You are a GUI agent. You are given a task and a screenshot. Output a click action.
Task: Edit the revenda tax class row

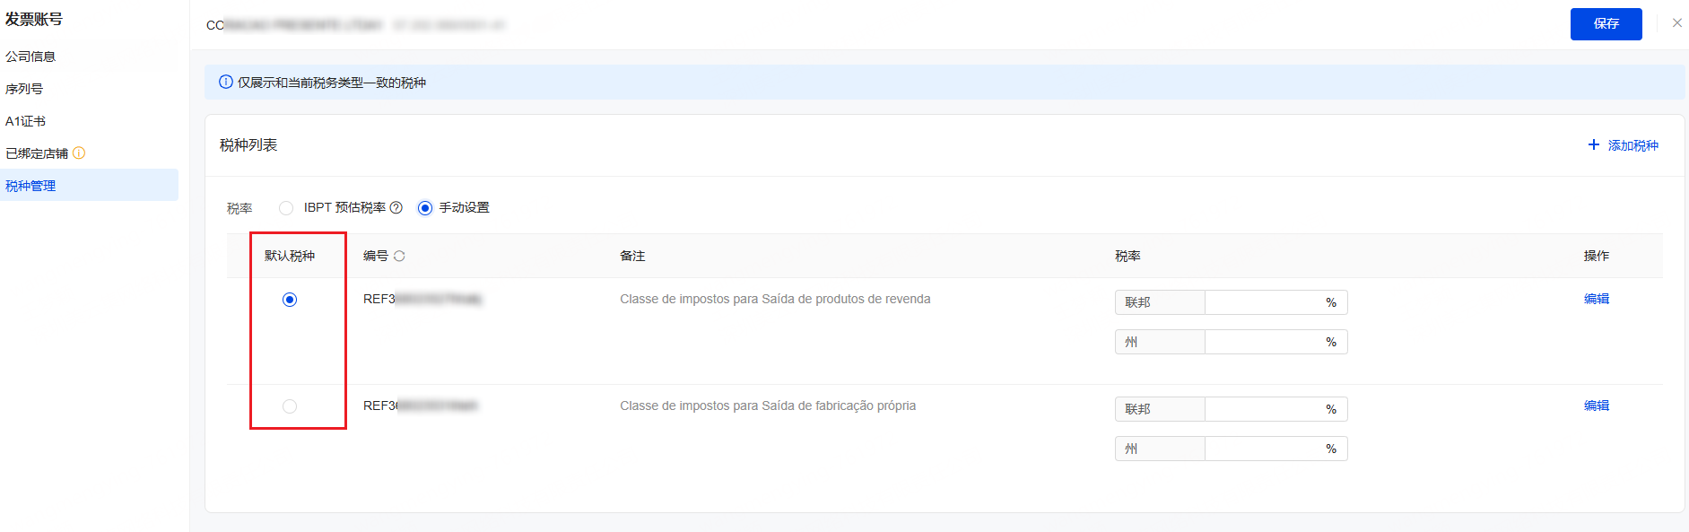pyautogui.click(x=1597, y=299)
